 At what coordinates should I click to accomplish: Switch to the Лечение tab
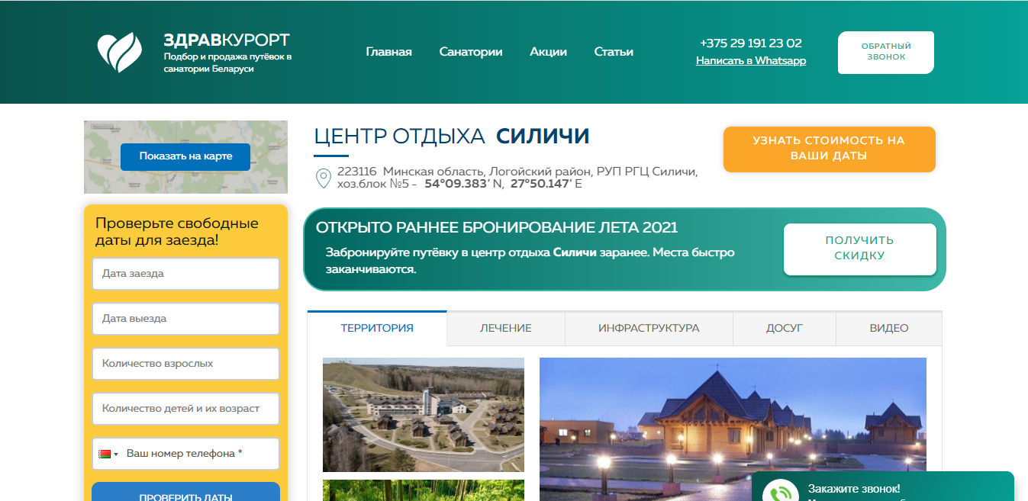coord(506,329)
